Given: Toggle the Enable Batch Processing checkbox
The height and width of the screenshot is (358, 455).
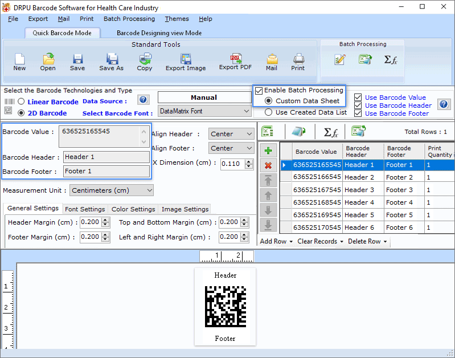Looking at the screenshot, I should (x=259, y=91).
